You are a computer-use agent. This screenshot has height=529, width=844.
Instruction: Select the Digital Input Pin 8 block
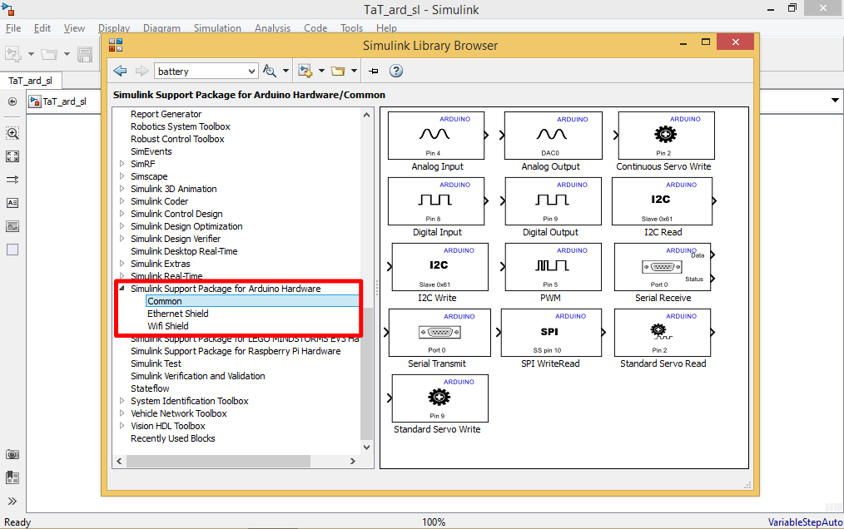tap(436, 201)
